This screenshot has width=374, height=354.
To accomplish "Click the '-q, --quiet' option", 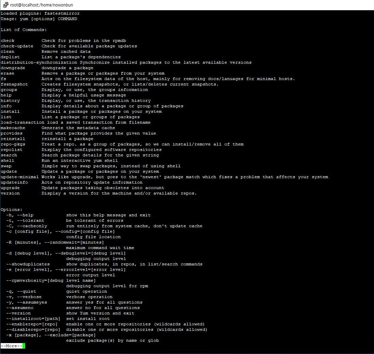I will click(21, 292).
